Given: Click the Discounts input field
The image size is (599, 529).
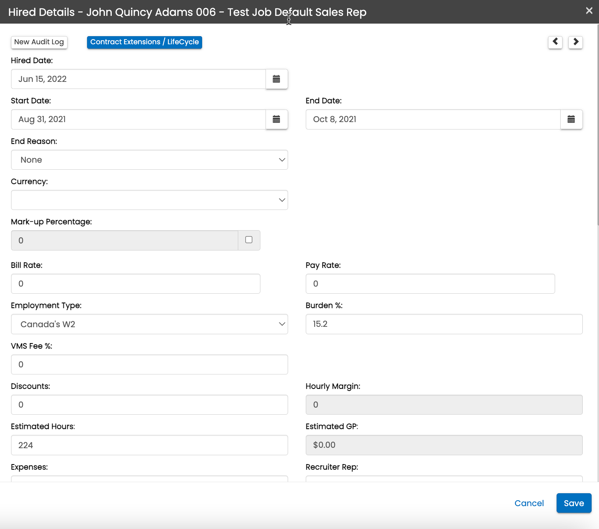Looking at the screenshot, I should (x=149, y=405).
